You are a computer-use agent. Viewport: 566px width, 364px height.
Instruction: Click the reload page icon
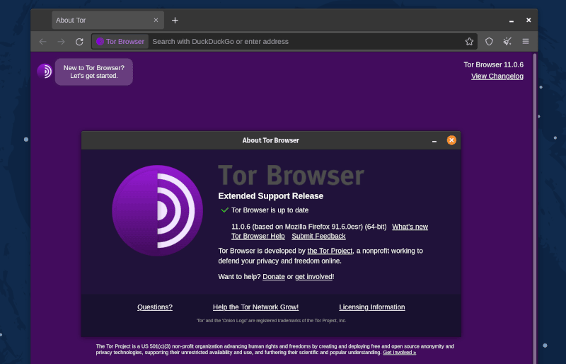click(79, 42)
